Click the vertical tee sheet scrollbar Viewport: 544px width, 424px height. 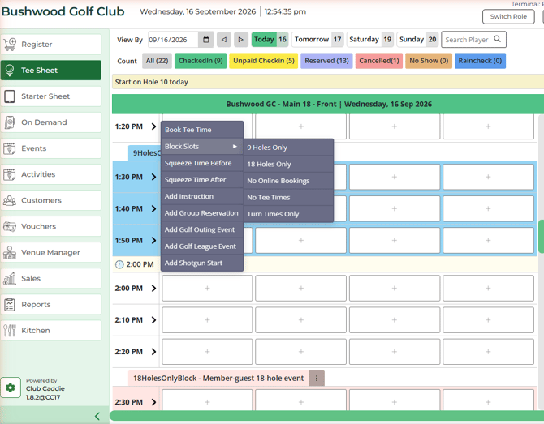tap(541, 236)
